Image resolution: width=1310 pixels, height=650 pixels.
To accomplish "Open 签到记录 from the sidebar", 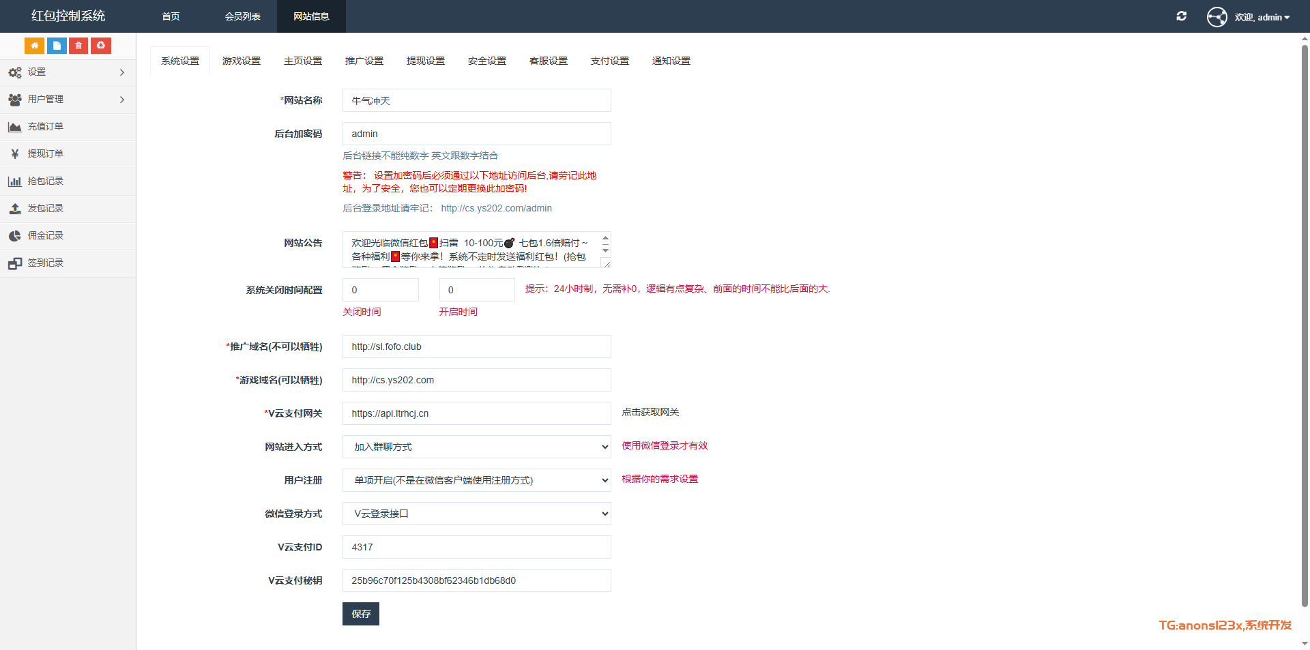I will click(45, 263).
